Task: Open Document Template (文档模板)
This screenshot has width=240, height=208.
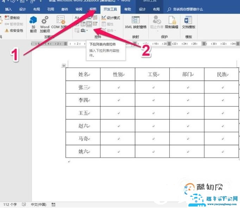Action: click(189, 23)
